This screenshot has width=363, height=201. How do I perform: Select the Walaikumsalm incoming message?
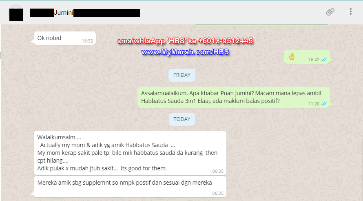tap(130, 153)
